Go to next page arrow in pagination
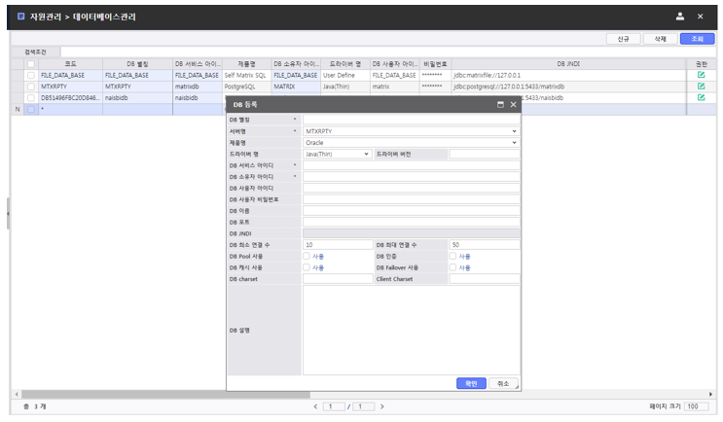The width and height of the screenshot is (723, 422). pos(381,406)
